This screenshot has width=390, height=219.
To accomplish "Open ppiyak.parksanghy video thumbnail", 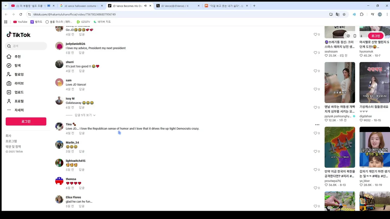I will (340, 82).
